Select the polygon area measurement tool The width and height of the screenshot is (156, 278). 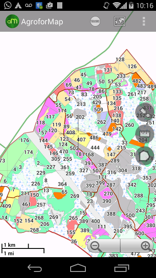145,156
